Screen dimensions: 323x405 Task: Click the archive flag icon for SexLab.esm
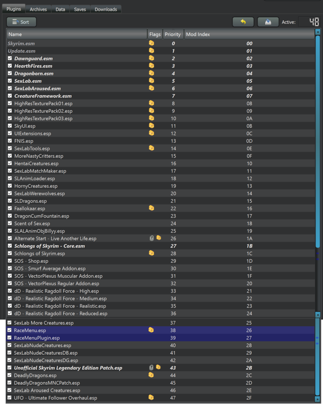[152, 81]
